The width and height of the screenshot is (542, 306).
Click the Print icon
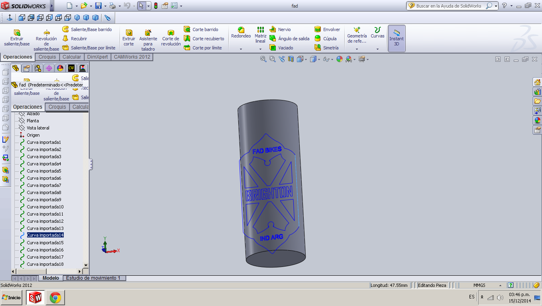point(112,6)
